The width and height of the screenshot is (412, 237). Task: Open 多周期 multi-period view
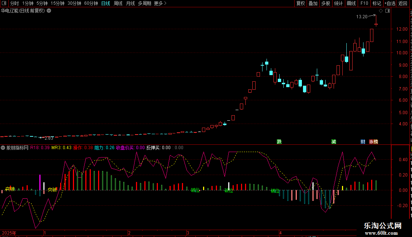pyautogui.click(x=144, y=3)
